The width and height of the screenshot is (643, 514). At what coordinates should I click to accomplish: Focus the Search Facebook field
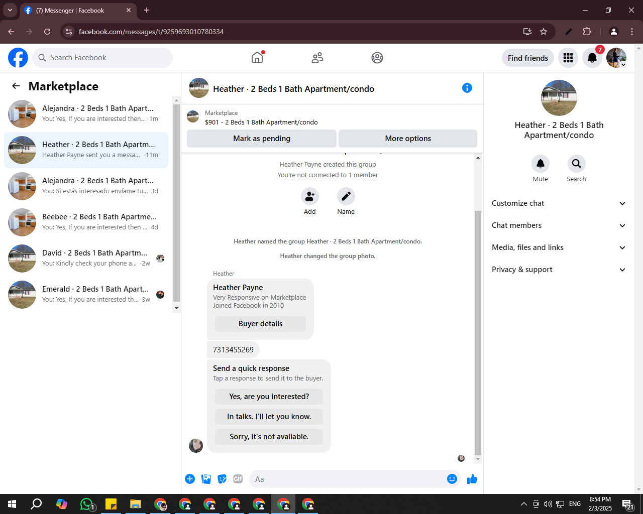click(x=102, y=58)
